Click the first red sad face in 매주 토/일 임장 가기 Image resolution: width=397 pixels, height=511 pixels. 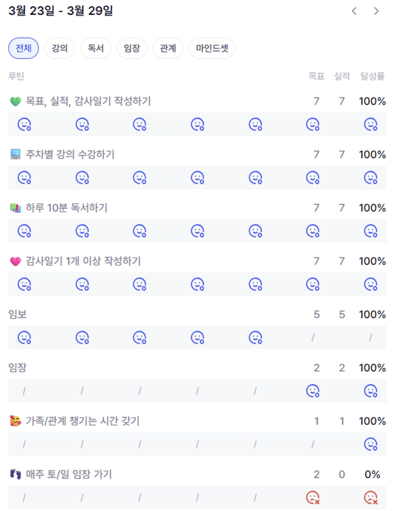pos(313,498)
